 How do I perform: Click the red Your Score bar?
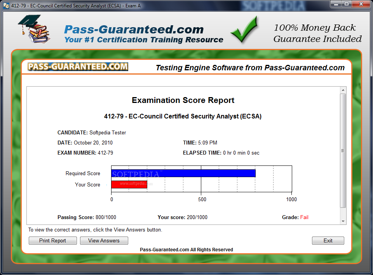129,184
